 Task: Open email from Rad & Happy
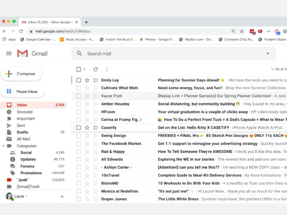click(x=179, y=151)
